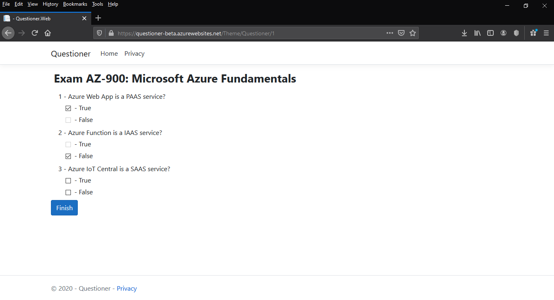Bookmark this page with the star

click(x=413, y=33)
